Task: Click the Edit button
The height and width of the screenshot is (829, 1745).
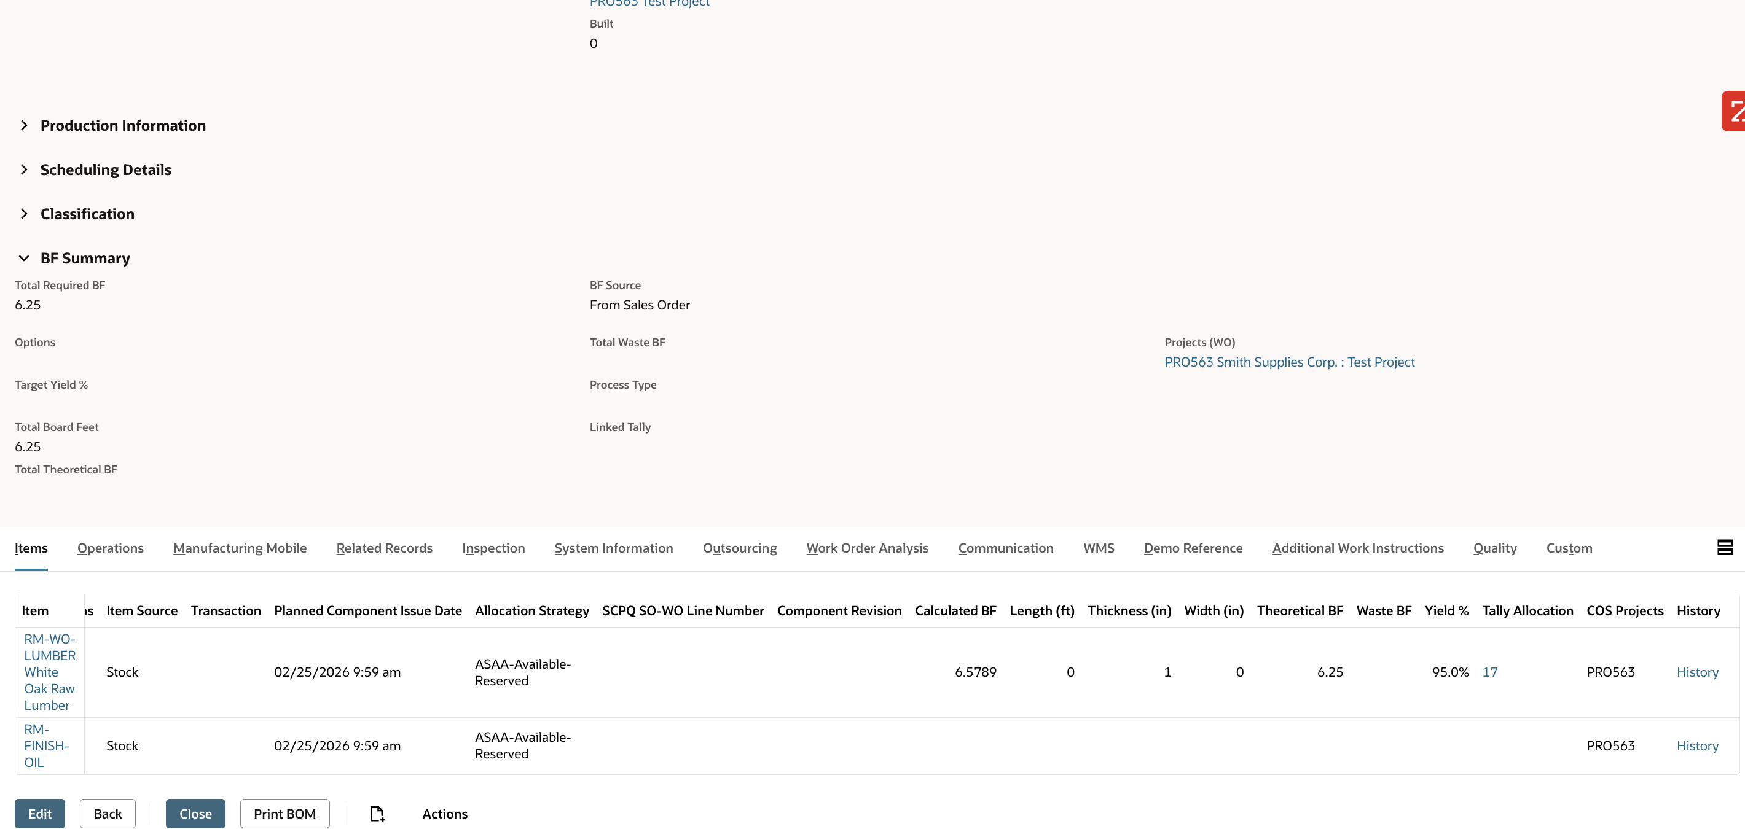Action: click(39, 814)
